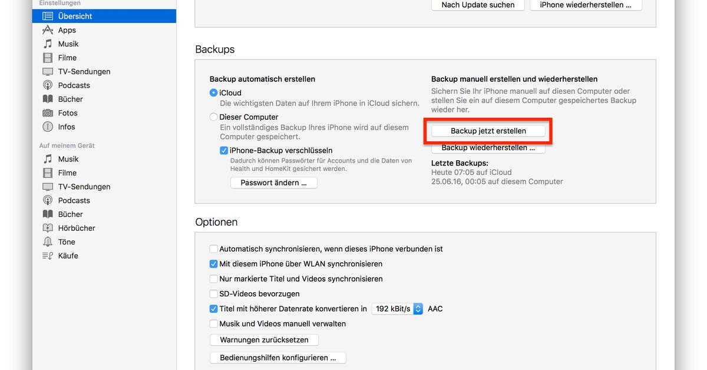Click the Infos icon in sidebar
This screenshot has width=707, height=370.
pos(48,127)
